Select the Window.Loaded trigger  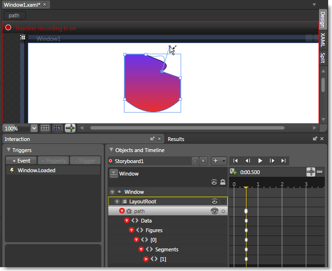click(x=53, y=170)
